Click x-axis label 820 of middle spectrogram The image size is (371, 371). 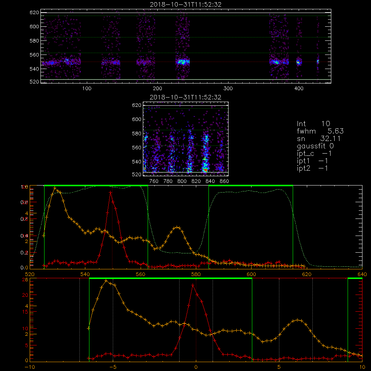pyautogui.click(x=196, y=181)
